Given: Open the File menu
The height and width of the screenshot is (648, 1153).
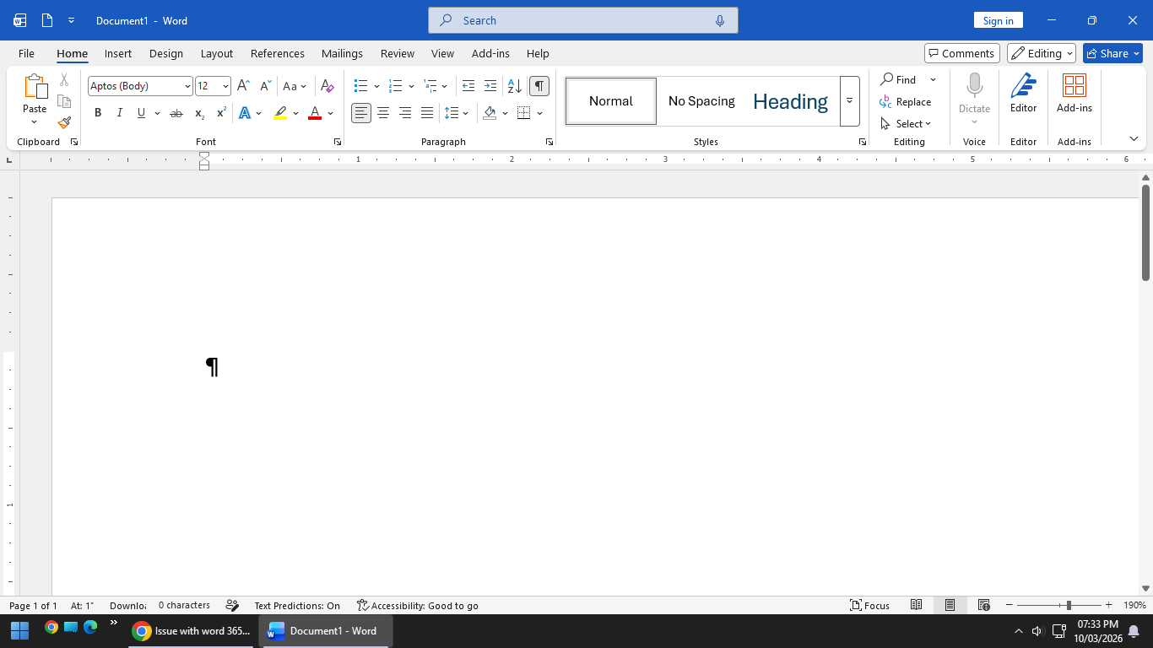Looking at the screenshot, I should coord(26,53).
